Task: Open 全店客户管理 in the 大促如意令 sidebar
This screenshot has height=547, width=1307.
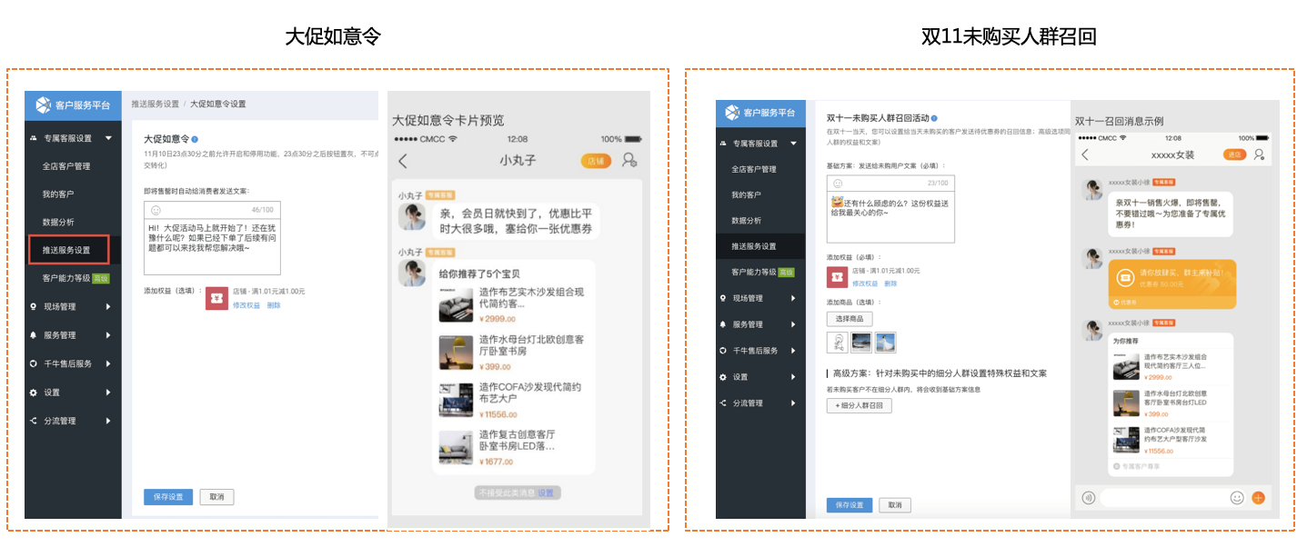Action: (65, 166)
